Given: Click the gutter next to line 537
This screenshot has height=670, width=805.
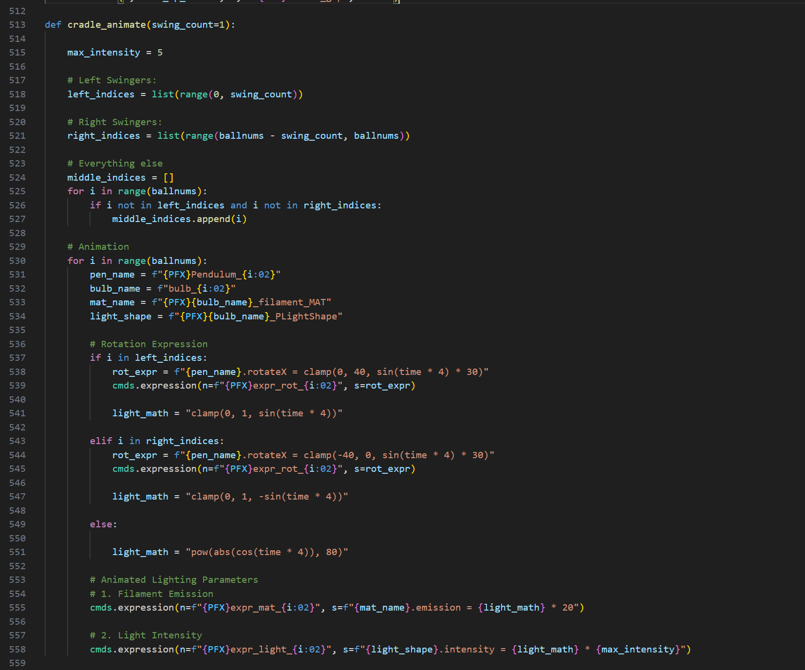Looking at the screenshot, I should [x=18, y=357].
